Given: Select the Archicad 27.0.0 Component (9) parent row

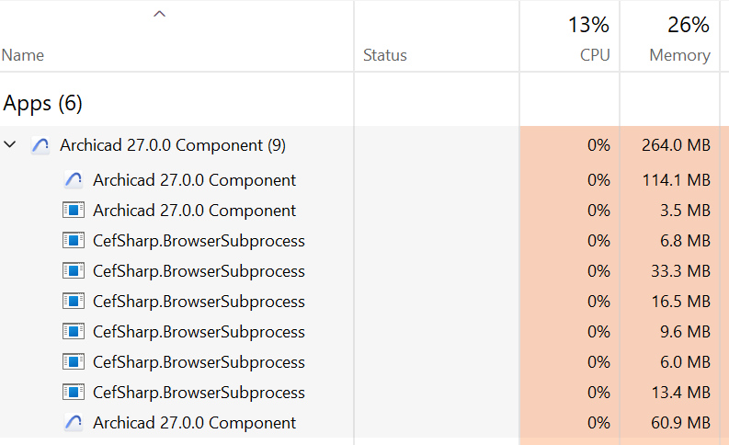Looking at the screenshot, I should point(172,145).
